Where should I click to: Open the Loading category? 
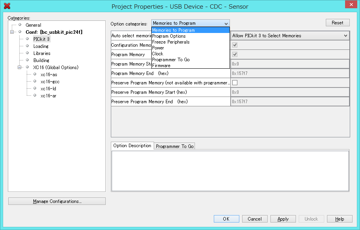(41, 46)
